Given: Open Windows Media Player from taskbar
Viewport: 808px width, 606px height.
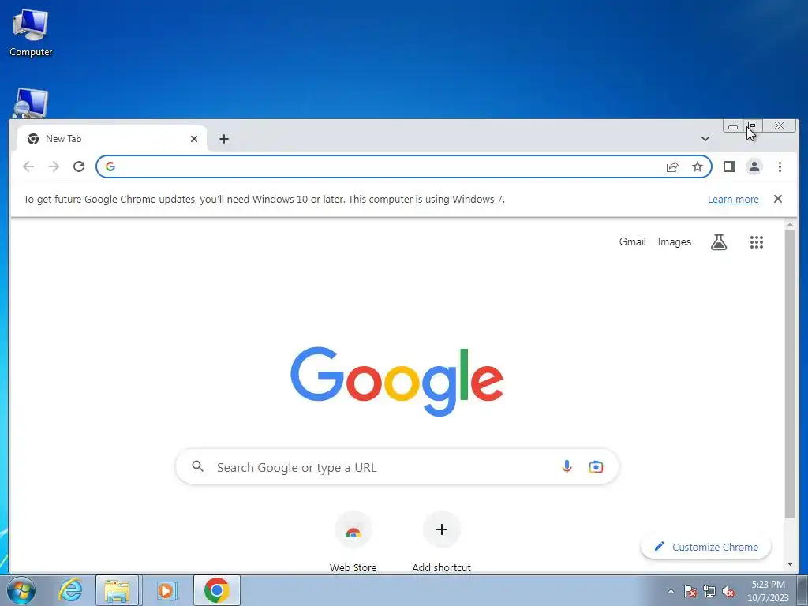Looking at the screenshot, I should (166, 590).
